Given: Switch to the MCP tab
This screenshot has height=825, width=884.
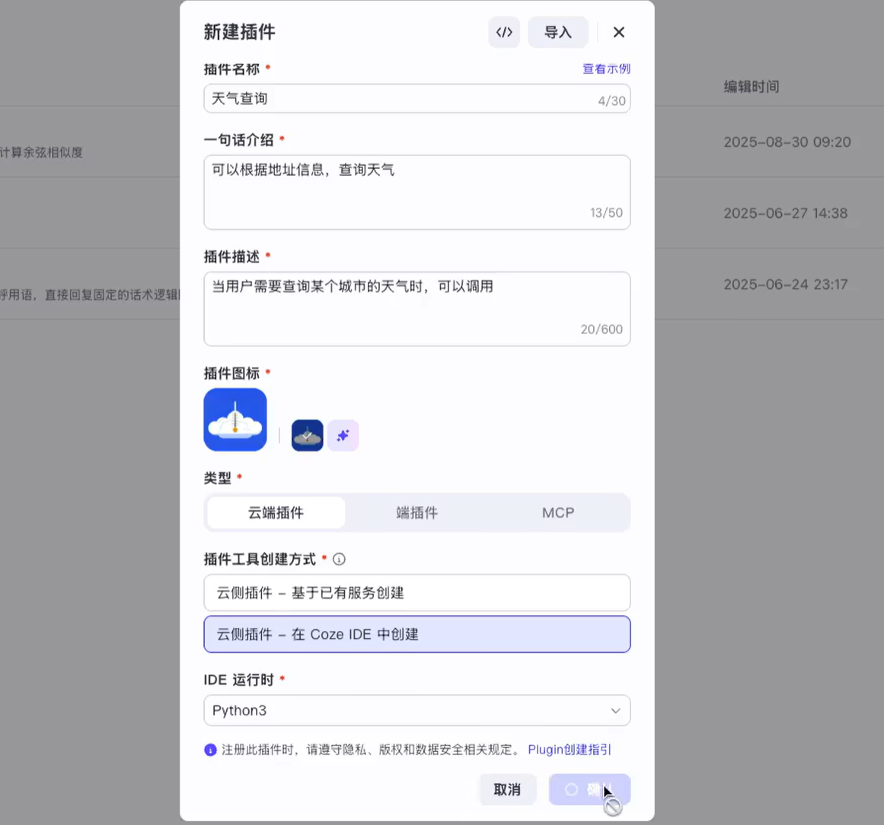Looking at the screenshot, I should [x=557, y=512].
